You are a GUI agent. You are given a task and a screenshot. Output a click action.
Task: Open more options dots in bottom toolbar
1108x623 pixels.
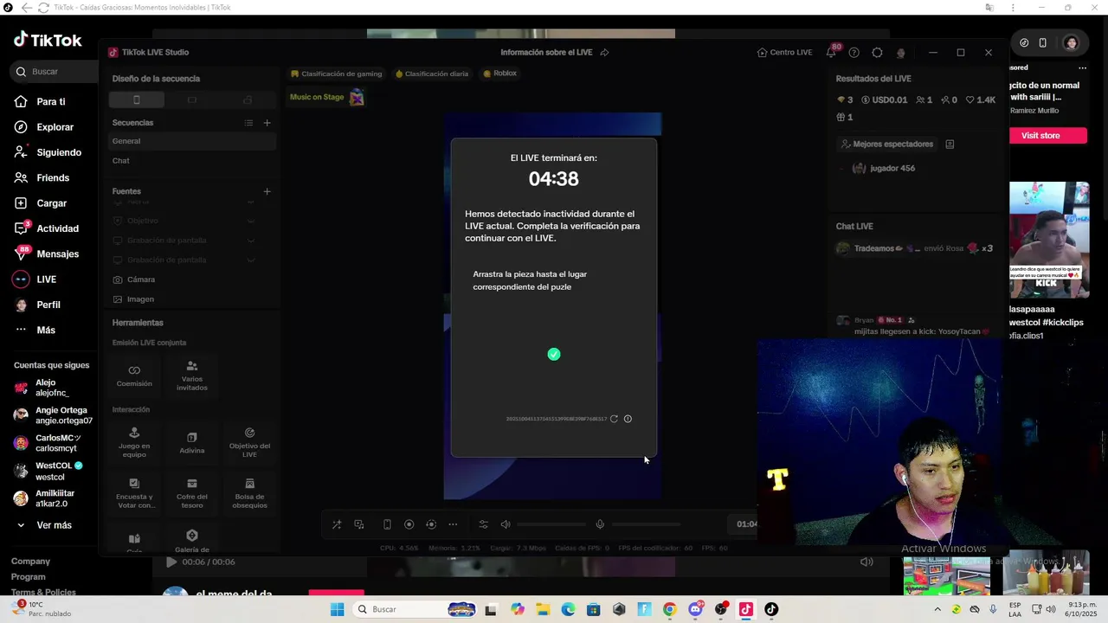(453, 524)
